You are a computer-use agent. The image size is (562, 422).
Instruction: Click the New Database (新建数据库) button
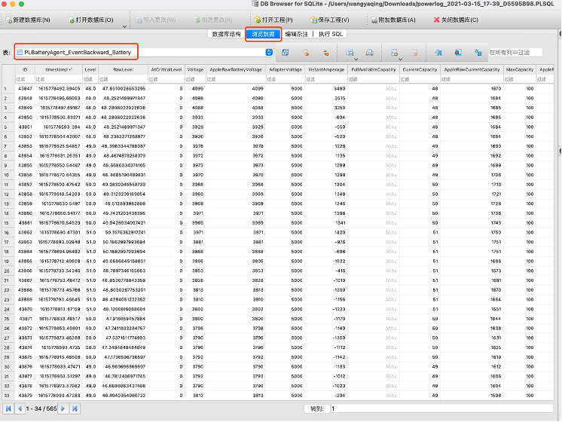click(x=28, y=20)
